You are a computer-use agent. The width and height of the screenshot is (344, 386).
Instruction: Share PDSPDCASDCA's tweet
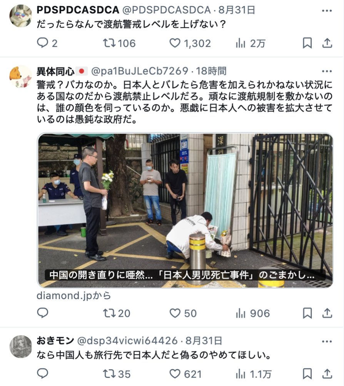[327, 43]
